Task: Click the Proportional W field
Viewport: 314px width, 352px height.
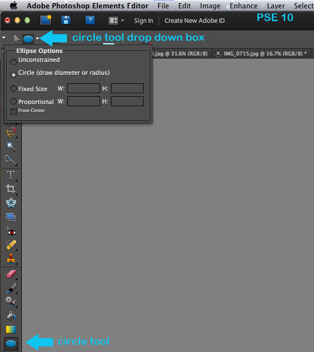Action: [83, 101]
